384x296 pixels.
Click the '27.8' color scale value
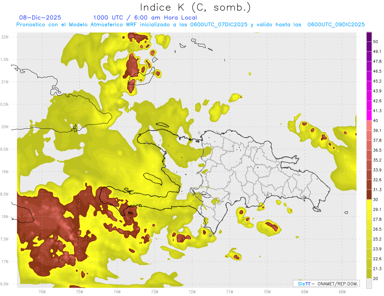tap(377, 219)
